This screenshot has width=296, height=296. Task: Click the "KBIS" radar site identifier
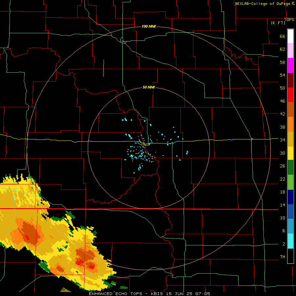pos(158,294)
